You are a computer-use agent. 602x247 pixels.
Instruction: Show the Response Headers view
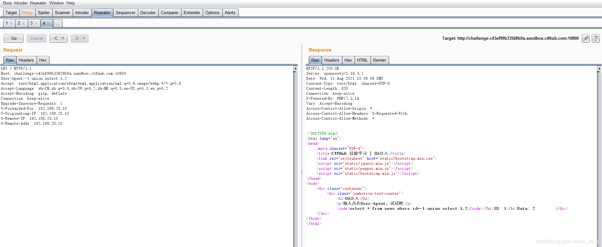(x=332, y=60)
